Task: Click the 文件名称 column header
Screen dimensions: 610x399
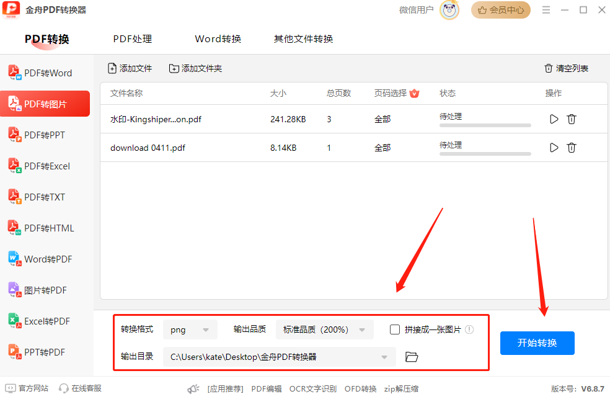Action: click(126, 94)
